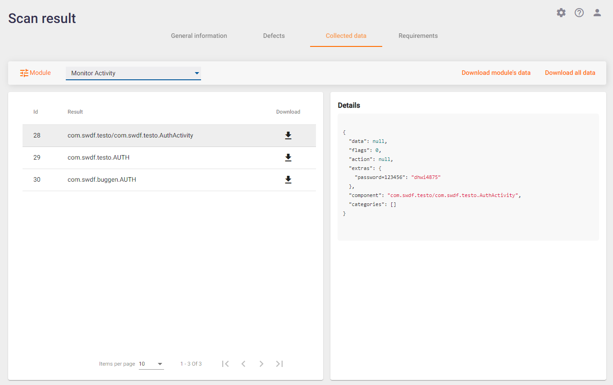Click the Id cell 28
The height and width of the screenshot is (385, 613).
coord(37,135)
